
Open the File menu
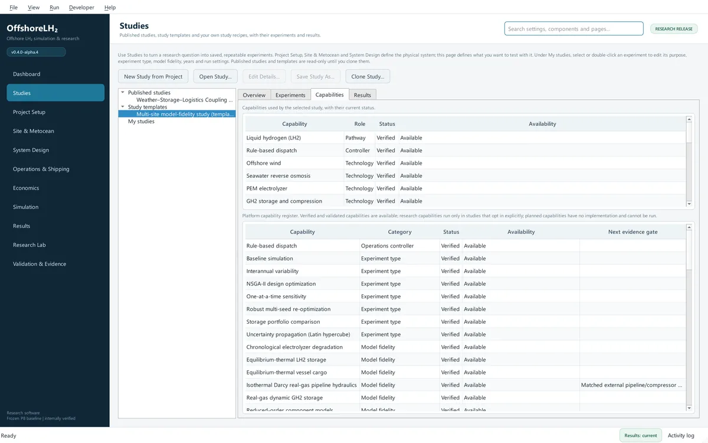coord(14,7)
